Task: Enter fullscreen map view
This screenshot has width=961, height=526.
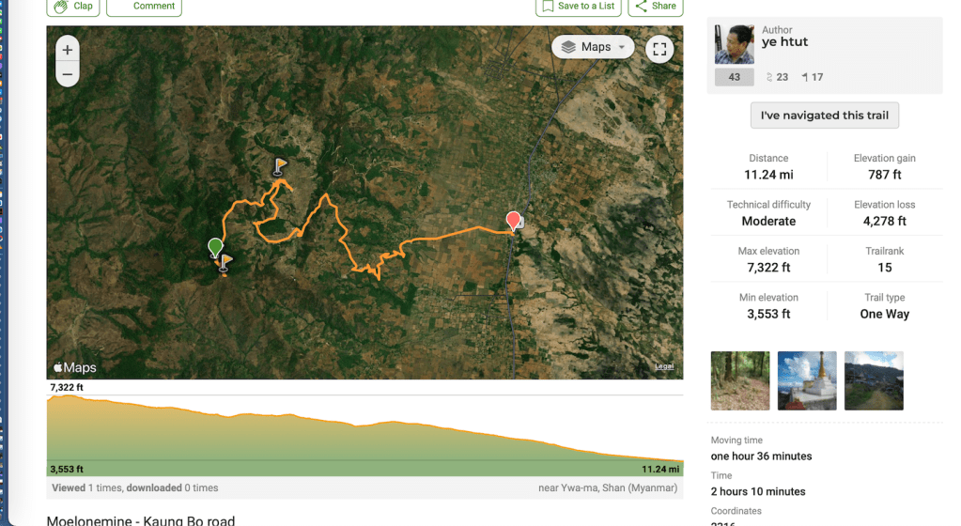Action: point(659,50)
